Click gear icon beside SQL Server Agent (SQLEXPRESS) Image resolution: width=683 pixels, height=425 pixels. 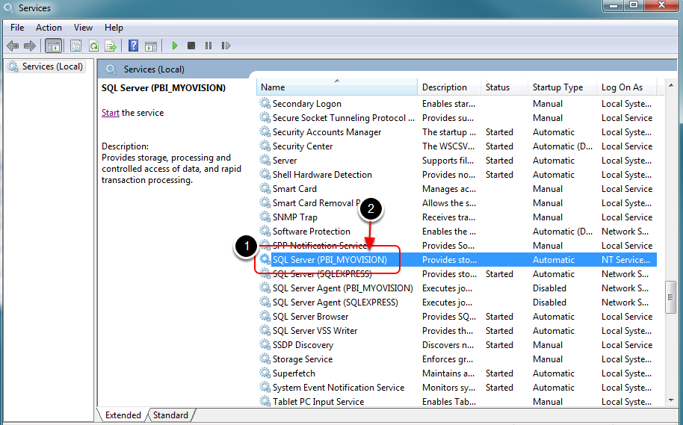[265, 303]
